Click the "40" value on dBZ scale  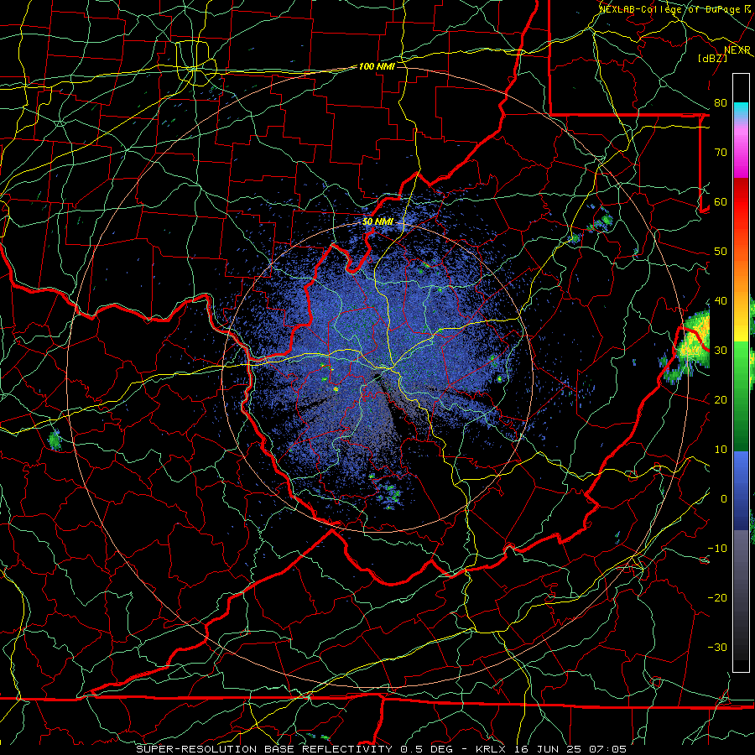(721, 301)
